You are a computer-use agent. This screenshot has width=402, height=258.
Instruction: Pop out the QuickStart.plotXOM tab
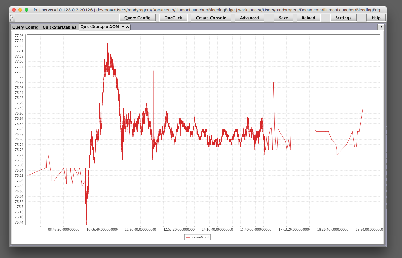point(123,27)
